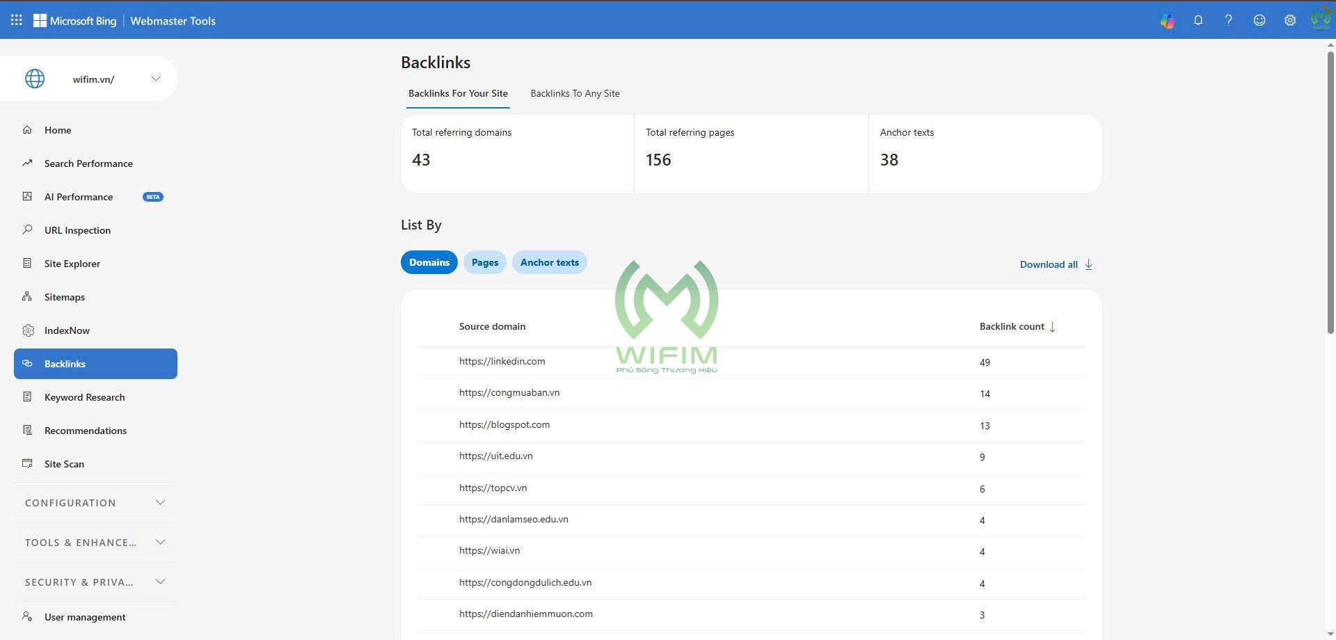1336x640 pixels.
Task: Click the https://congmuaban.vn domain row
Action: (751, 394)
